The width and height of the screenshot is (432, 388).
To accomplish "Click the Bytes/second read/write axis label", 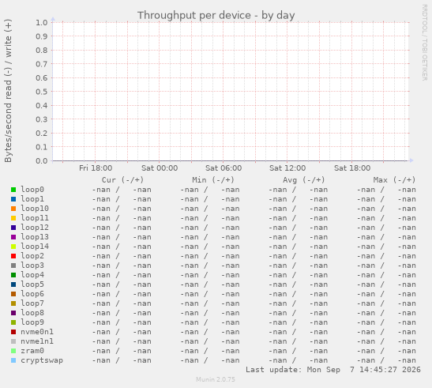I will [8, 91].
